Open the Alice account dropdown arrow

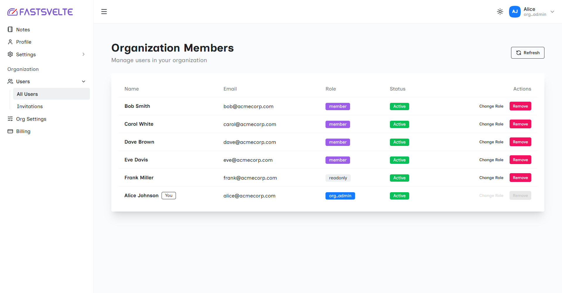[552, 12]
